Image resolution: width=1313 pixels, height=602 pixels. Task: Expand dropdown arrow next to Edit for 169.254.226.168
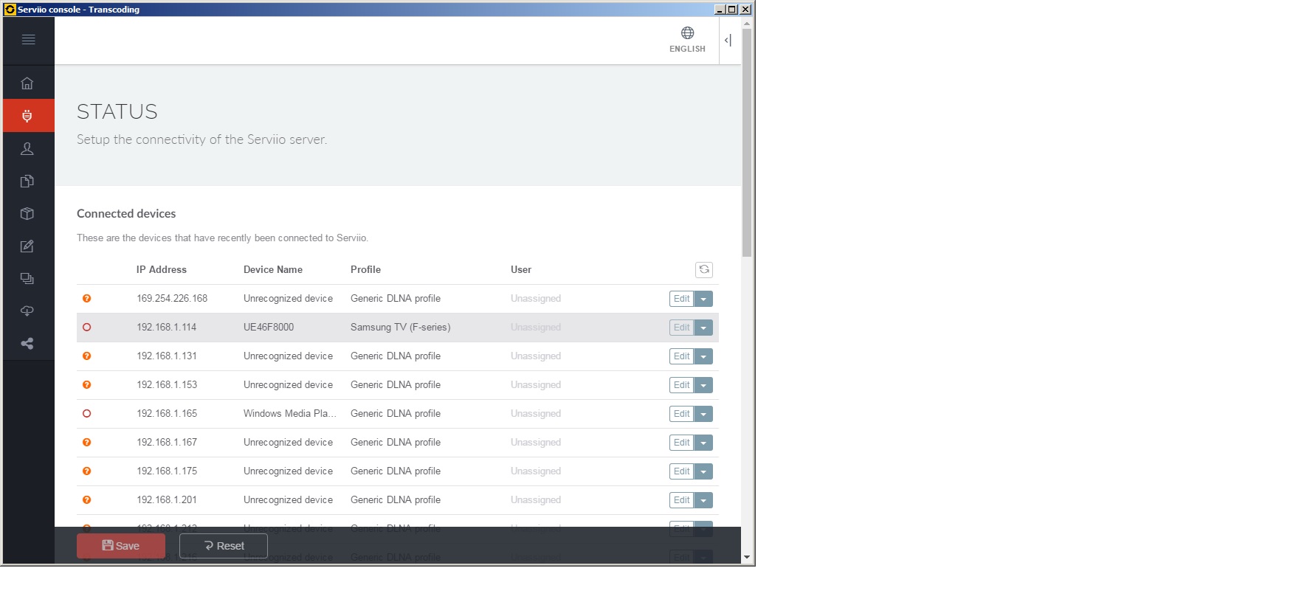(703, 299)
